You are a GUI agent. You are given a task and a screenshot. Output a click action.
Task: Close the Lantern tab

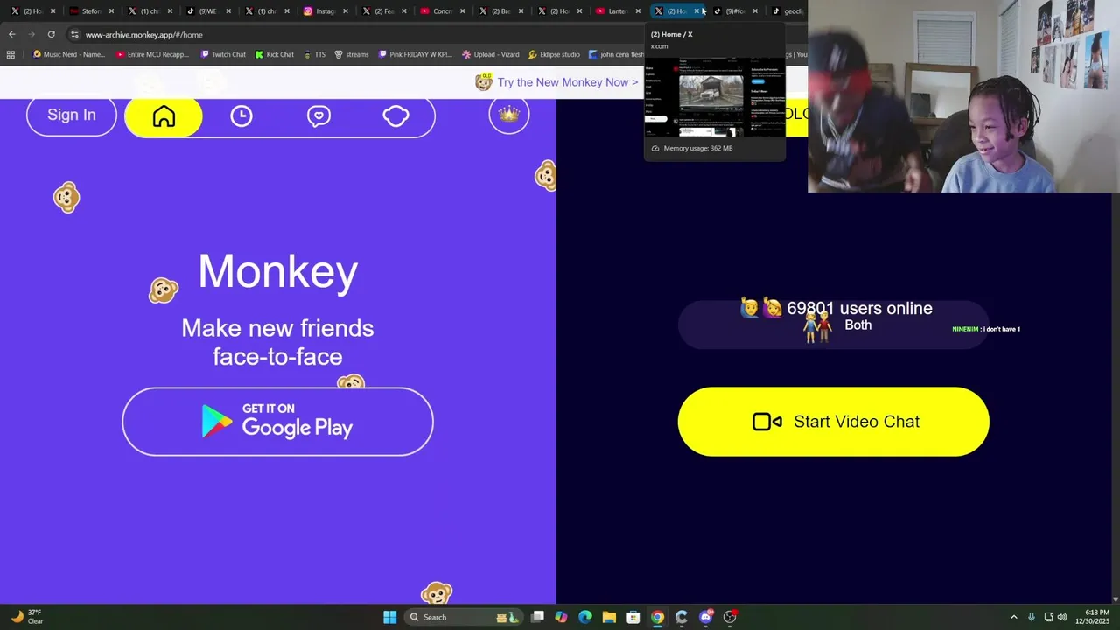tap(638, 11)
